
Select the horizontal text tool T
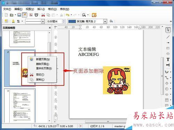click(168, 59)
